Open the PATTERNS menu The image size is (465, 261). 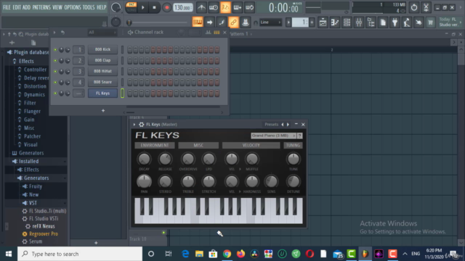pos(41,7)
